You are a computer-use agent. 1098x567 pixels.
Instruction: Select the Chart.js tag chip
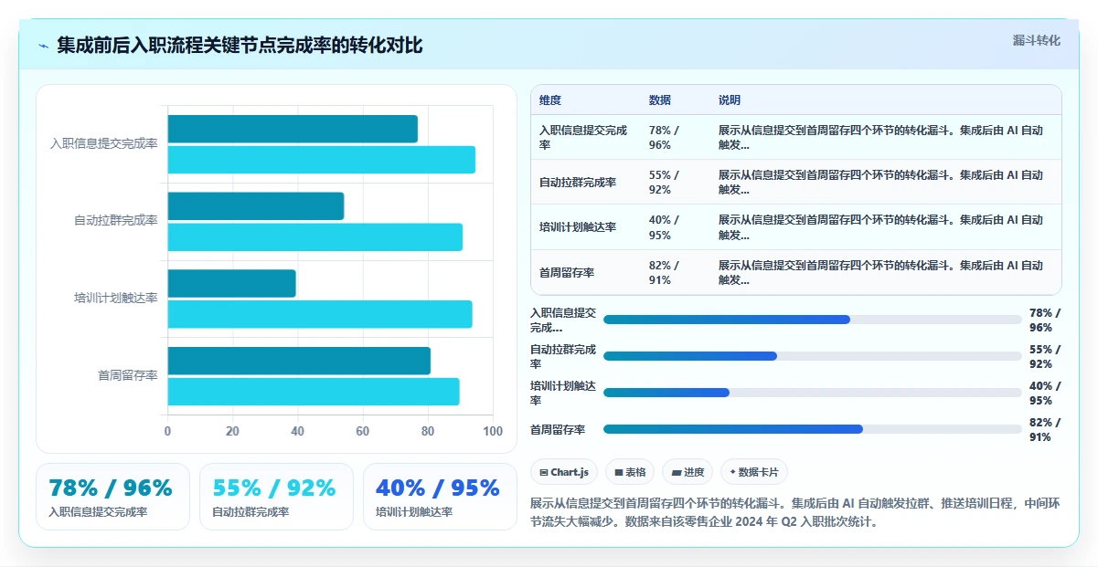[x=565, y=472]
